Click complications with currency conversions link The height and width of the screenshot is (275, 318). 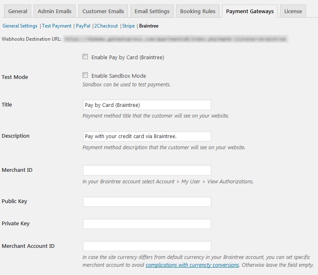(192, 265)
